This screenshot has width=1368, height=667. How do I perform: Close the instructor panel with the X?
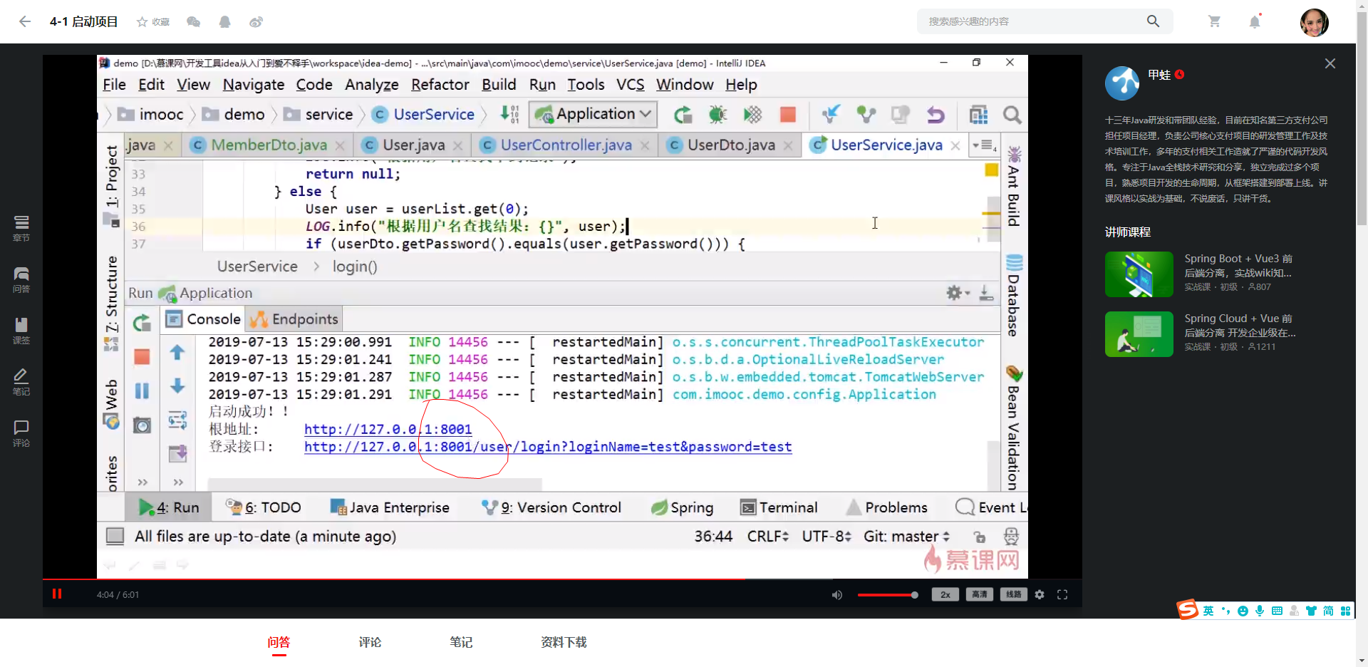(1330, 63)
